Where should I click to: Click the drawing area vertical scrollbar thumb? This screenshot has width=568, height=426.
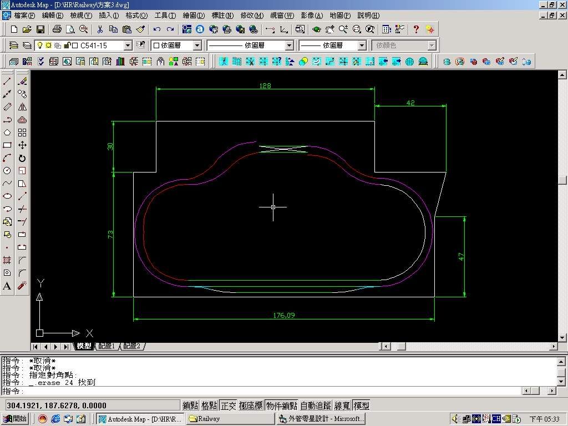(562, 180)
